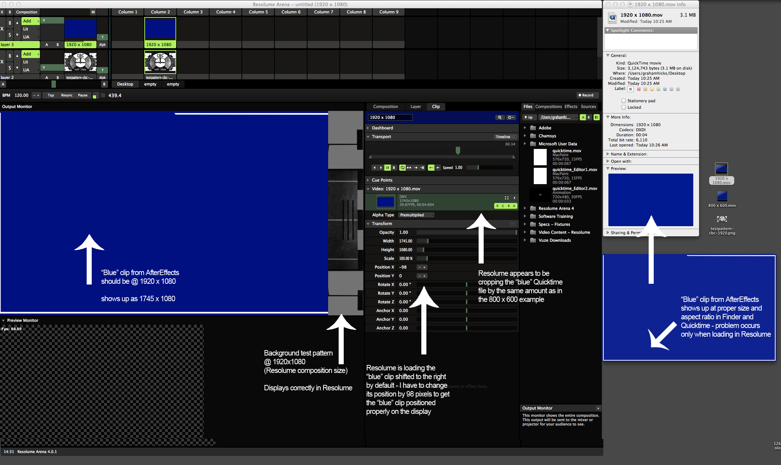Remove video with the X in clip row
Image resolution: width=781 pixels, height=465 pixels.
pos(514,198)
